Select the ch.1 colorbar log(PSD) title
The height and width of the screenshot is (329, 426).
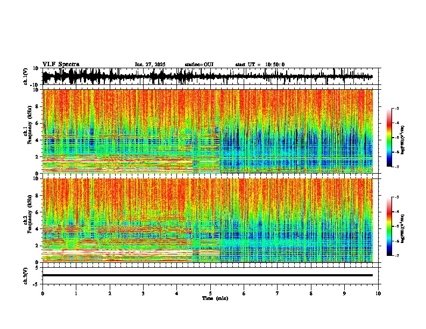click(403, 140)
